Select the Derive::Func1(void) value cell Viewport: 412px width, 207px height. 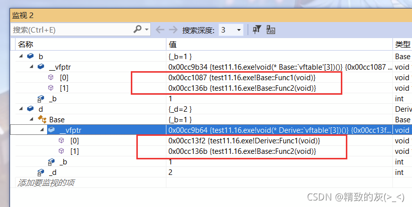244,141
